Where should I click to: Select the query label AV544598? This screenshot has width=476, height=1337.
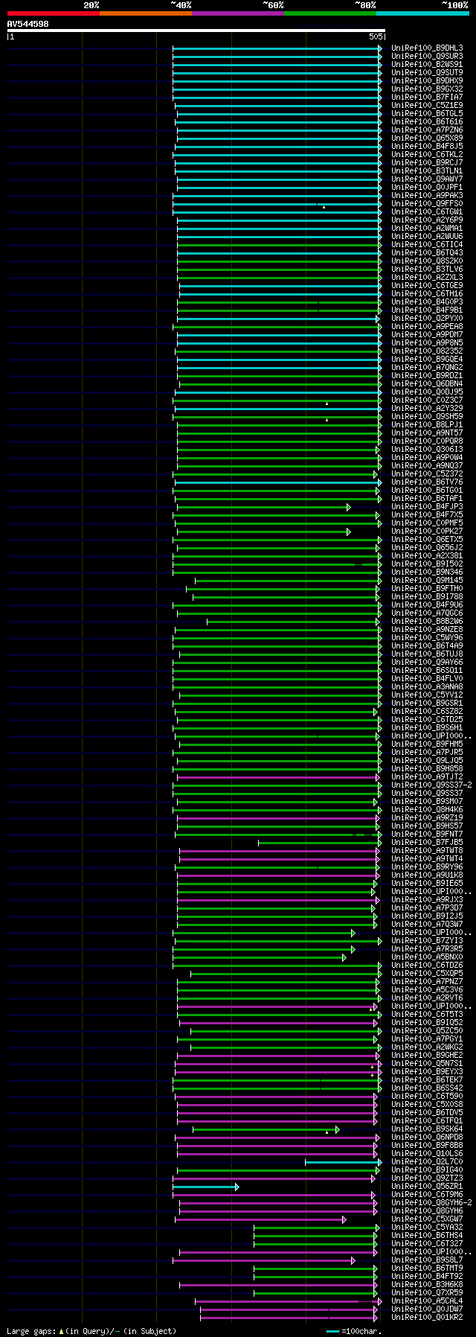(x=28, y=24)
